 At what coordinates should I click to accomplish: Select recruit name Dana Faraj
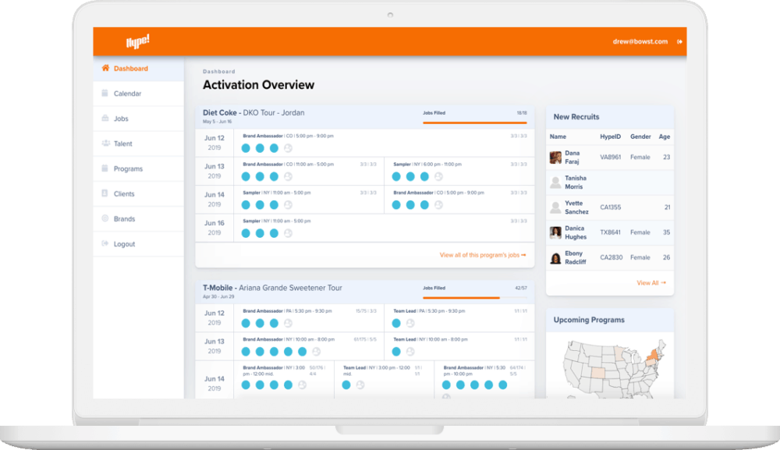click(572, 157)
